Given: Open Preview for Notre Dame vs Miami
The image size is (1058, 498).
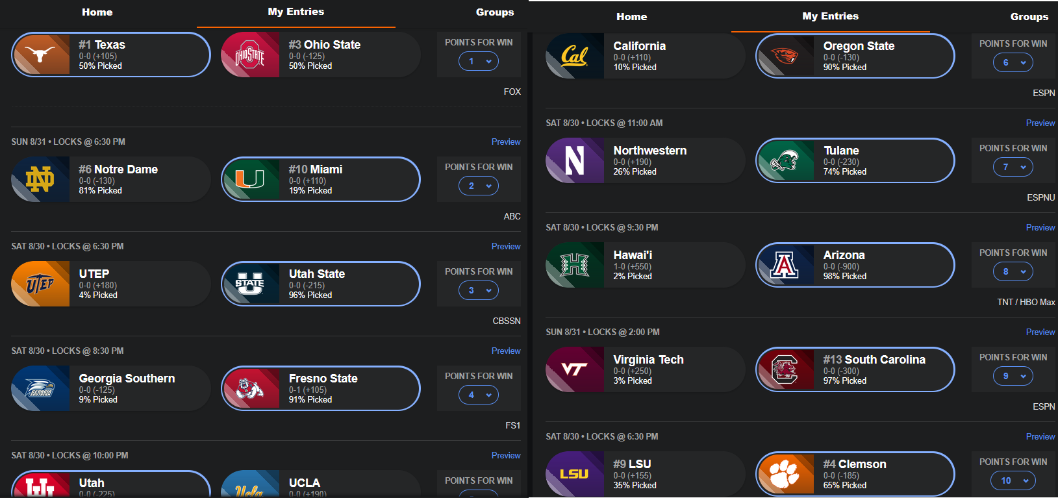Looking at the screenshot, I should [506, 142].
